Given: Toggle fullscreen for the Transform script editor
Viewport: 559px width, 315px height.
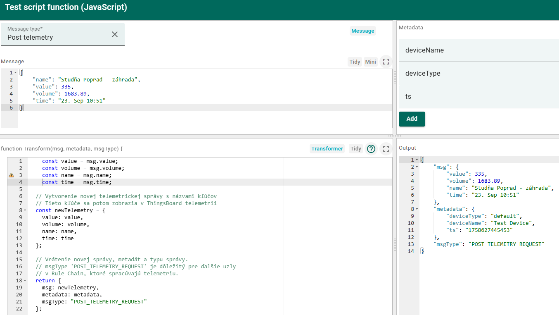Looking at the screenshot, I should (386, 149).
